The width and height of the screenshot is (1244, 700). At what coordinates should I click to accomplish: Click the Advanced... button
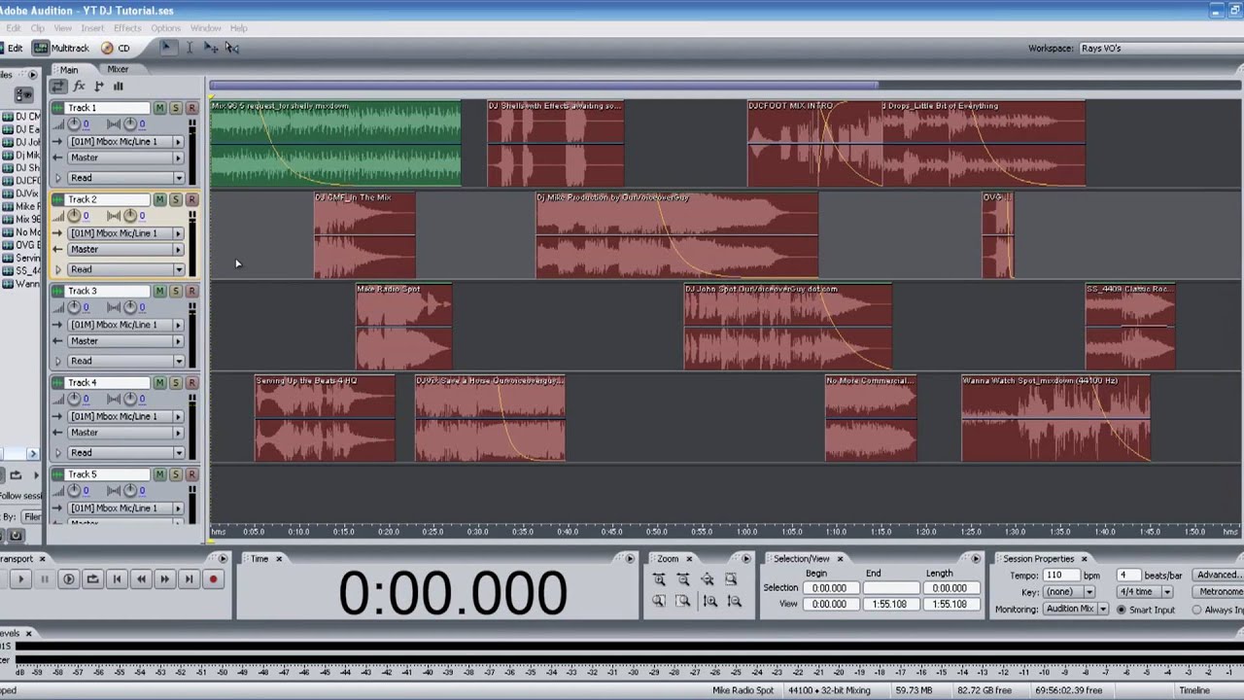click(1219, 575)
